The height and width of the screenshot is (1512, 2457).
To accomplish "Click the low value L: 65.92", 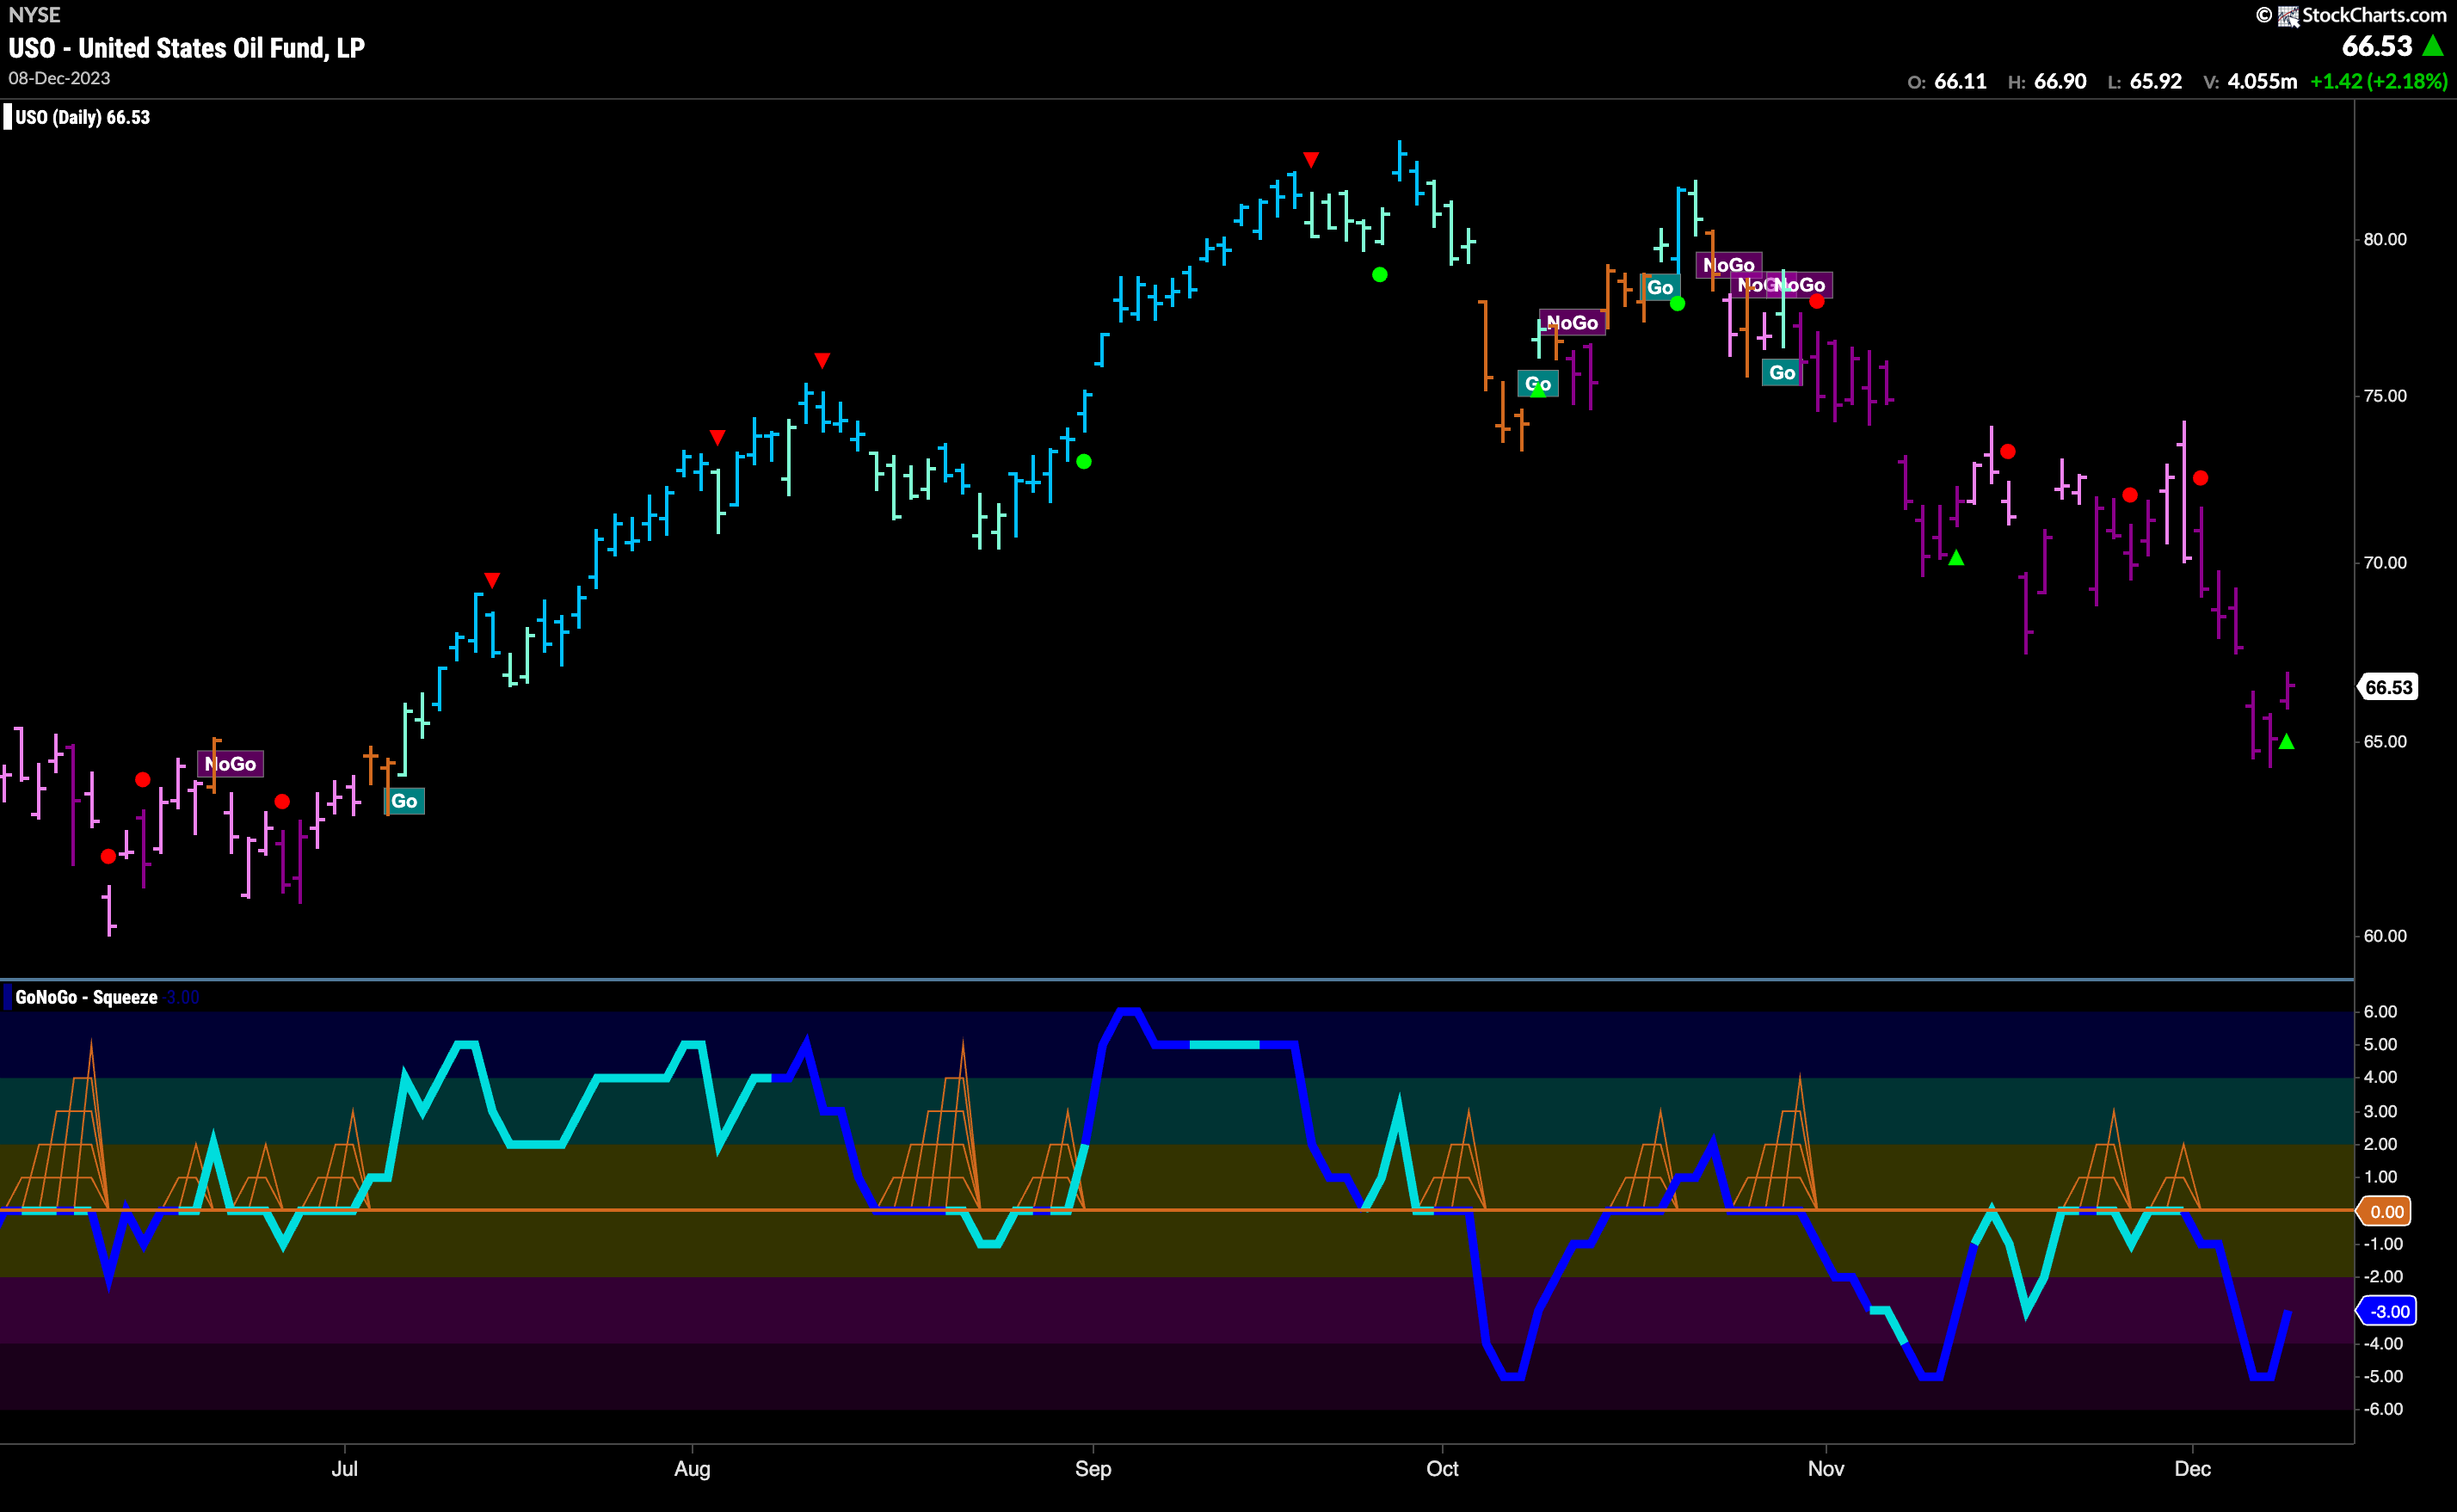I will [2145, 81].
